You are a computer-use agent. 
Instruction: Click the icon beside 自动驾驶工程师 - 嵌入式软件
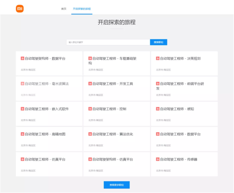pos(22,109)
